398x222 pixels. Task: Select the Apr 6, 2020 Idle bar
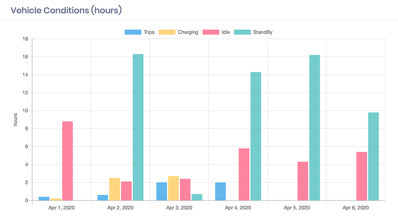pyautogui.click(x=362, y=176)
